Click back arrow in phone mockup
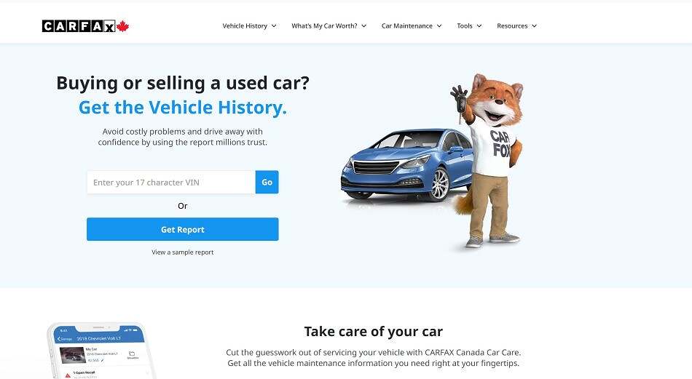Image resolution: width=692 pixels, height=379 pixels. coord(59,339)
